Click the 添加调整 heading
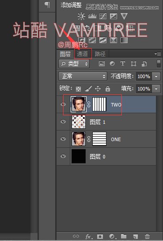The image size is (163, 241). [x=71, y=5]
